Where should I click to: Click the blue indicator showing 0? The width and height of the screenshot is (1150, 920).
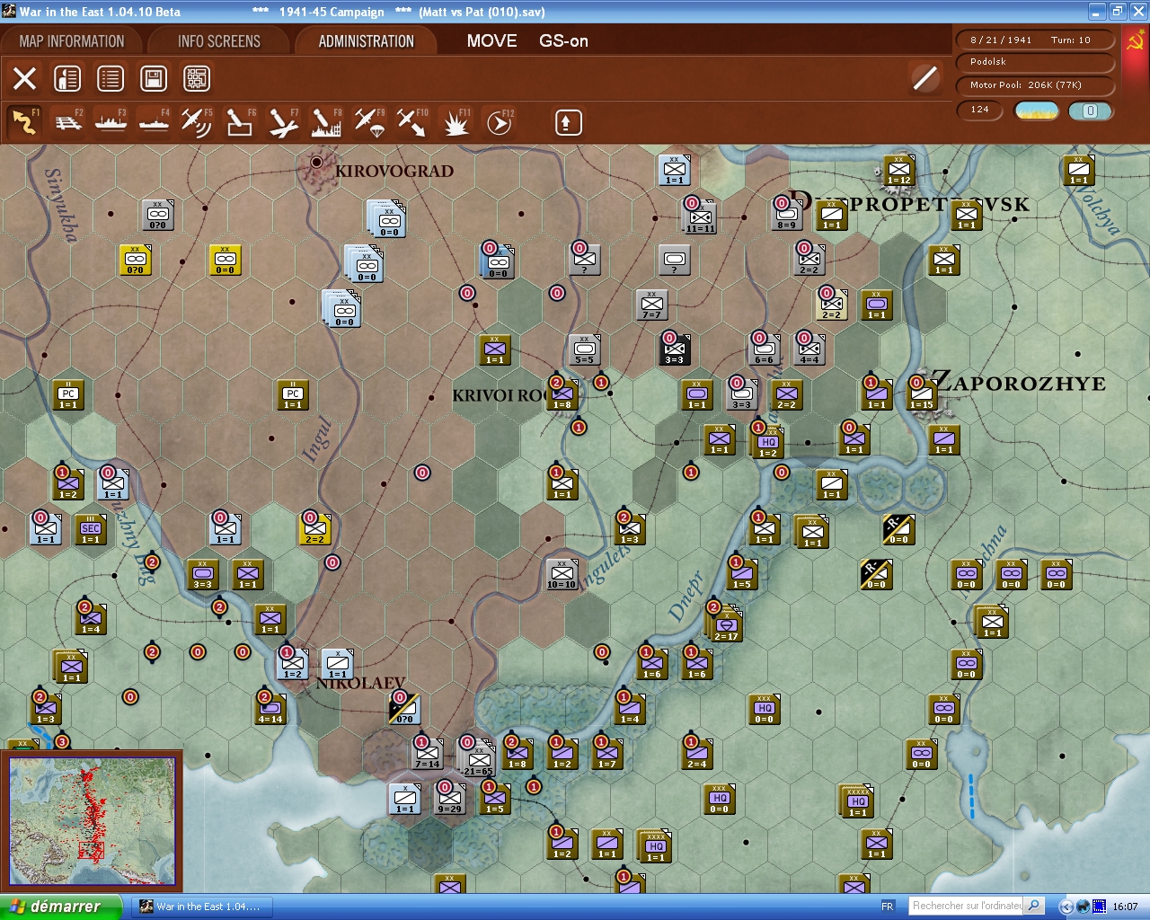coord(1090,111)
